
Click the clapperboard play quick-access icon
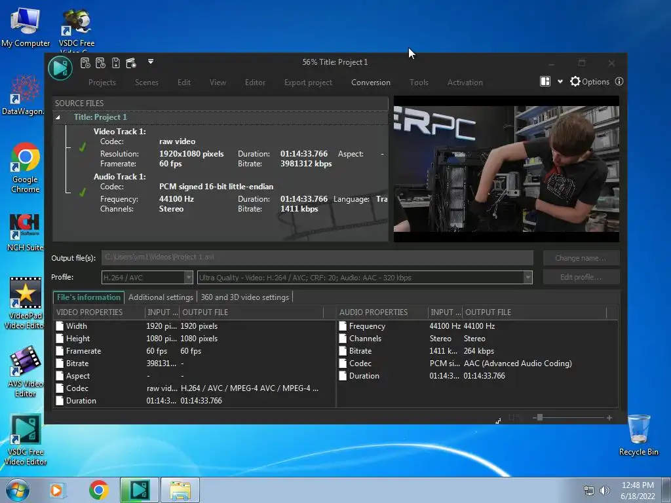pos(131,64)
